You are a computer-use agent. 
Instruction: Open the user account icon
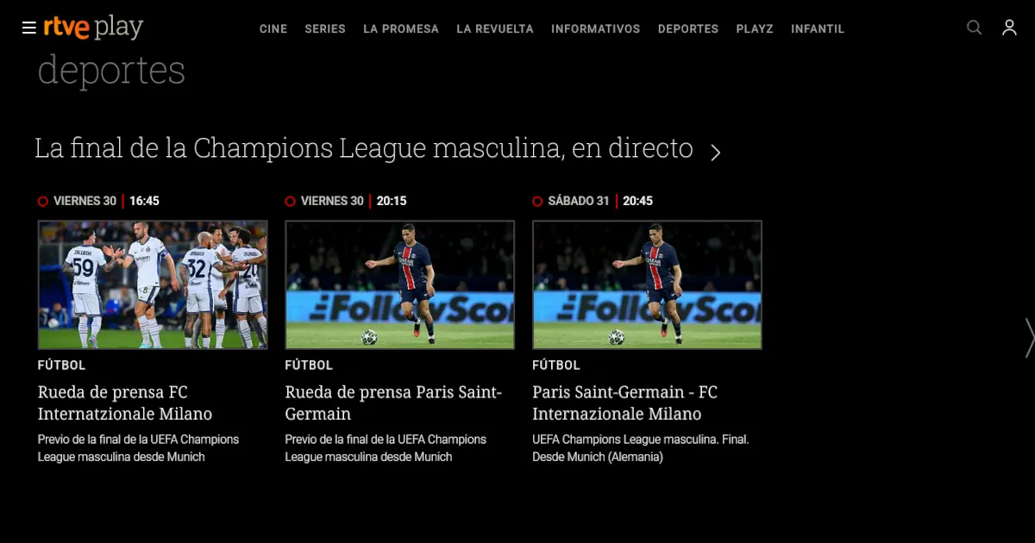tap(1009, 28)
